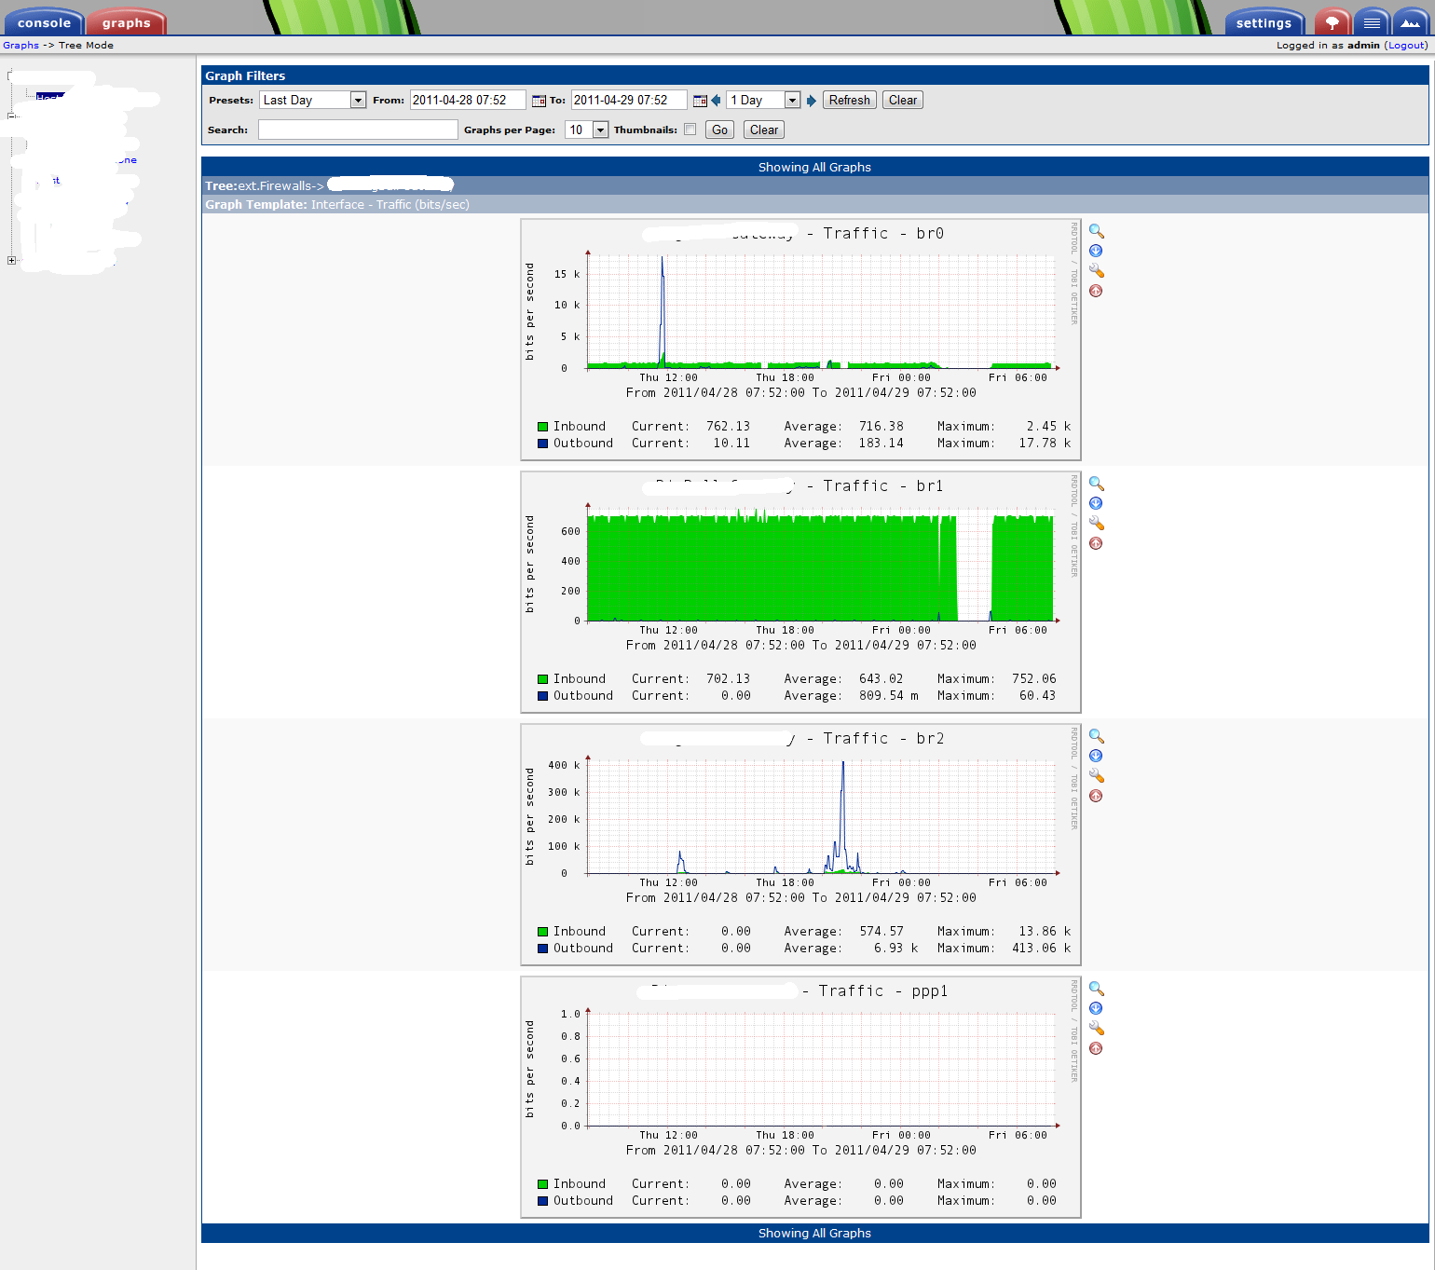
Task: Click the Logout link
Action: tap(1405, 45)
